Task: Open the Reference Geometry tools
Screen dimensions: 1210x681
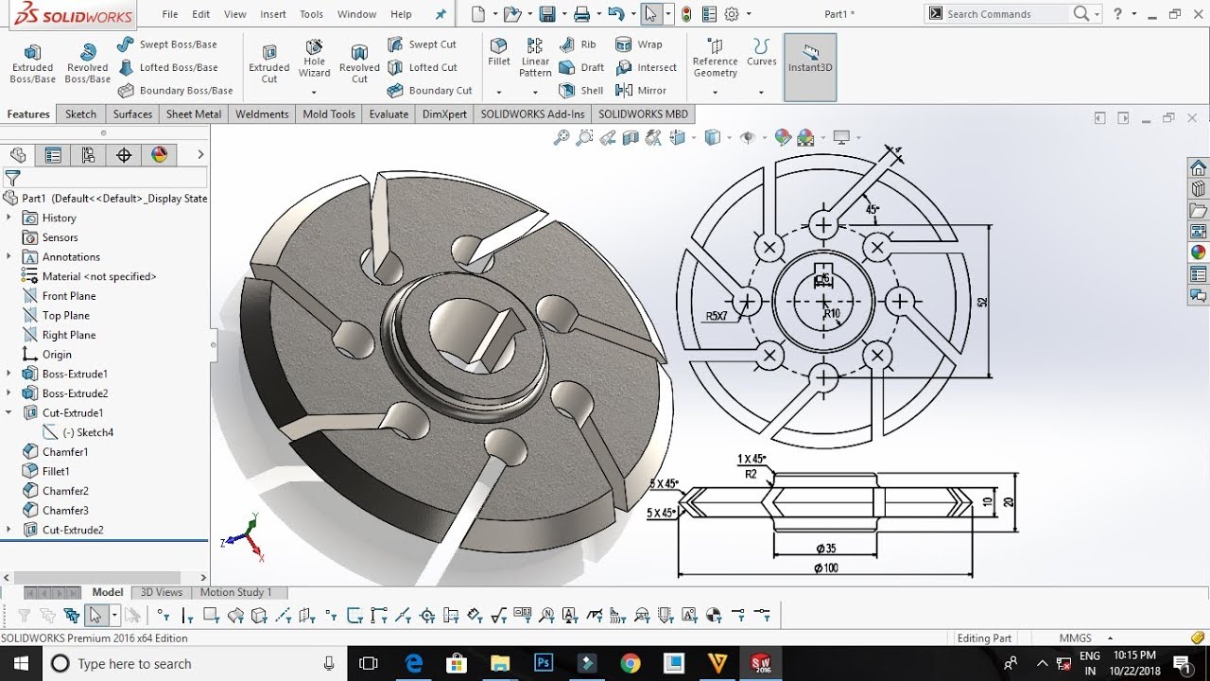Action: 715,59
